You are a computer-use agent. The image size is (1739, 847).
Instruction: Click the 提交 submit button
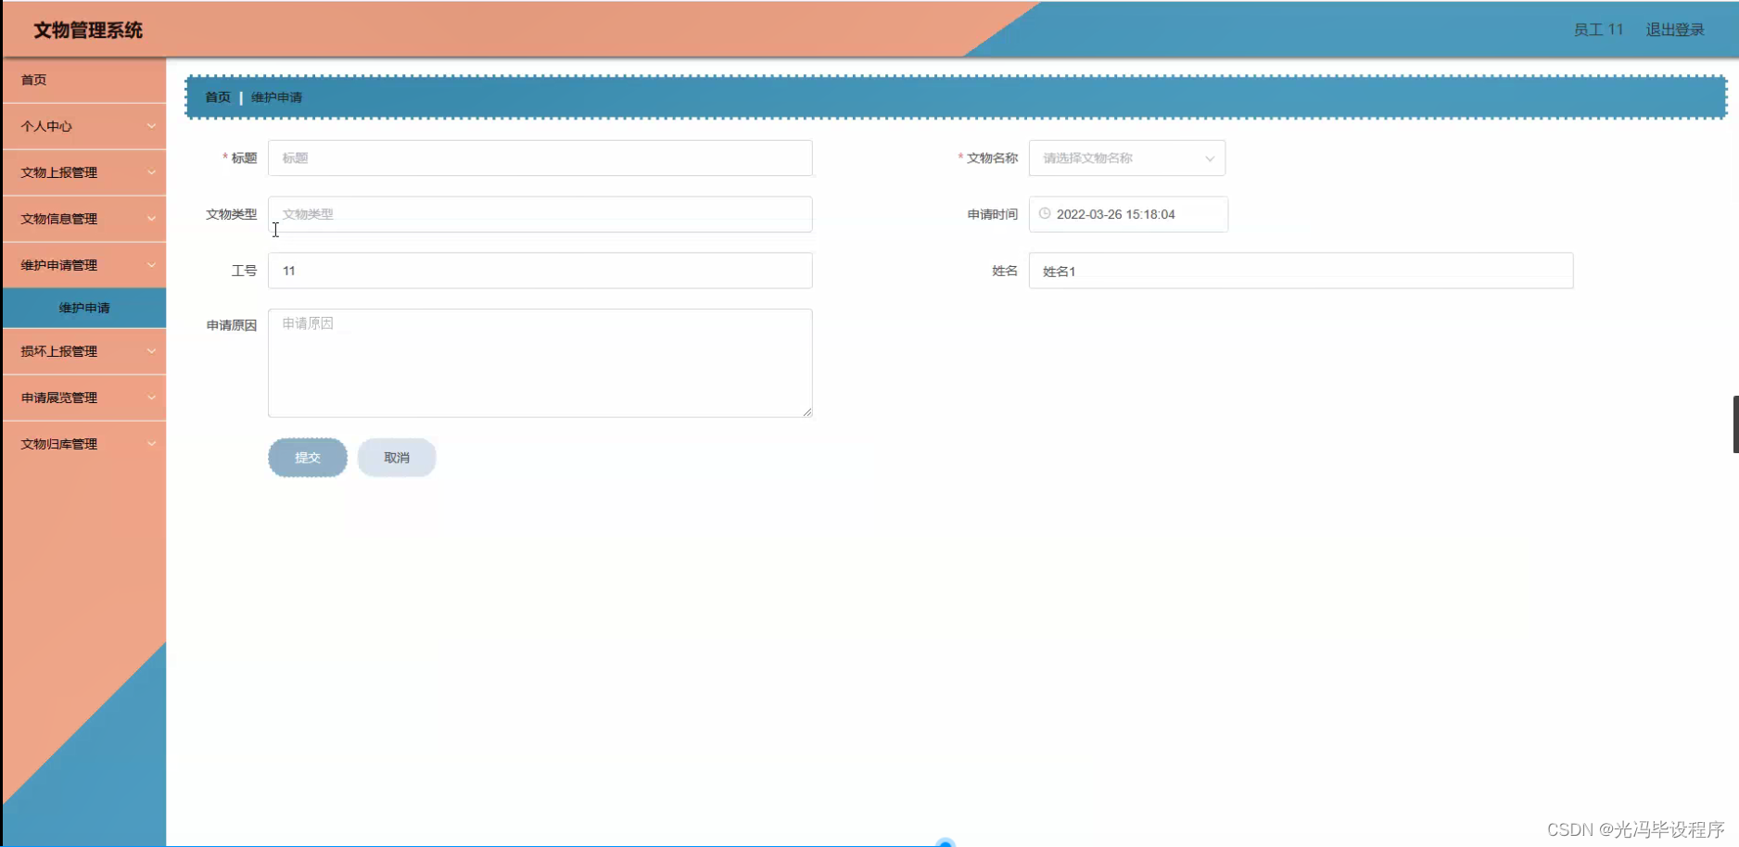tap(308, 458)
